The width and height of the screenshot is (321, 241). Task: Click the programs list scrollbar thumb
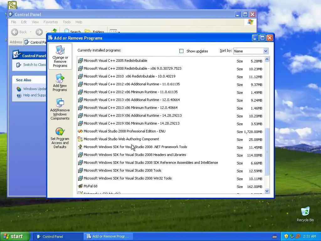267,152
